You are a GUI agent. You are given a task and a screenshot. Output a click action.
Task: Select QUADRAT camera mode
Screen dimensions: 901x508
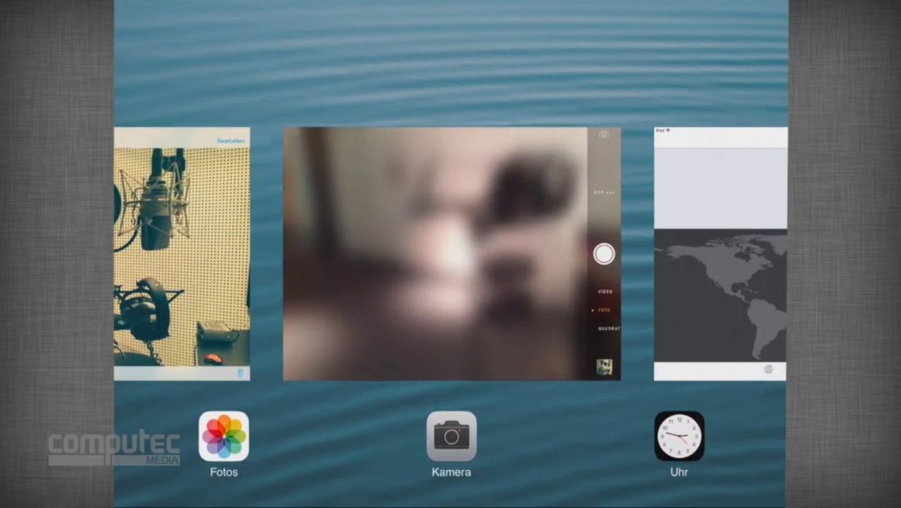pos(609,328)
